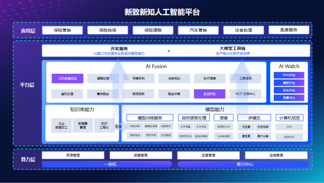This screenshot has height=183, width=324.
Task: Select the 自然语言处理 category header
Action: [194, 118]
